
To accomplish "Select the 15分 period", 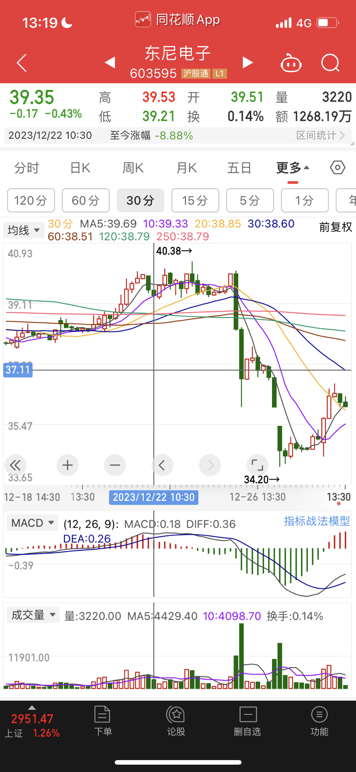I will (195, 200).
